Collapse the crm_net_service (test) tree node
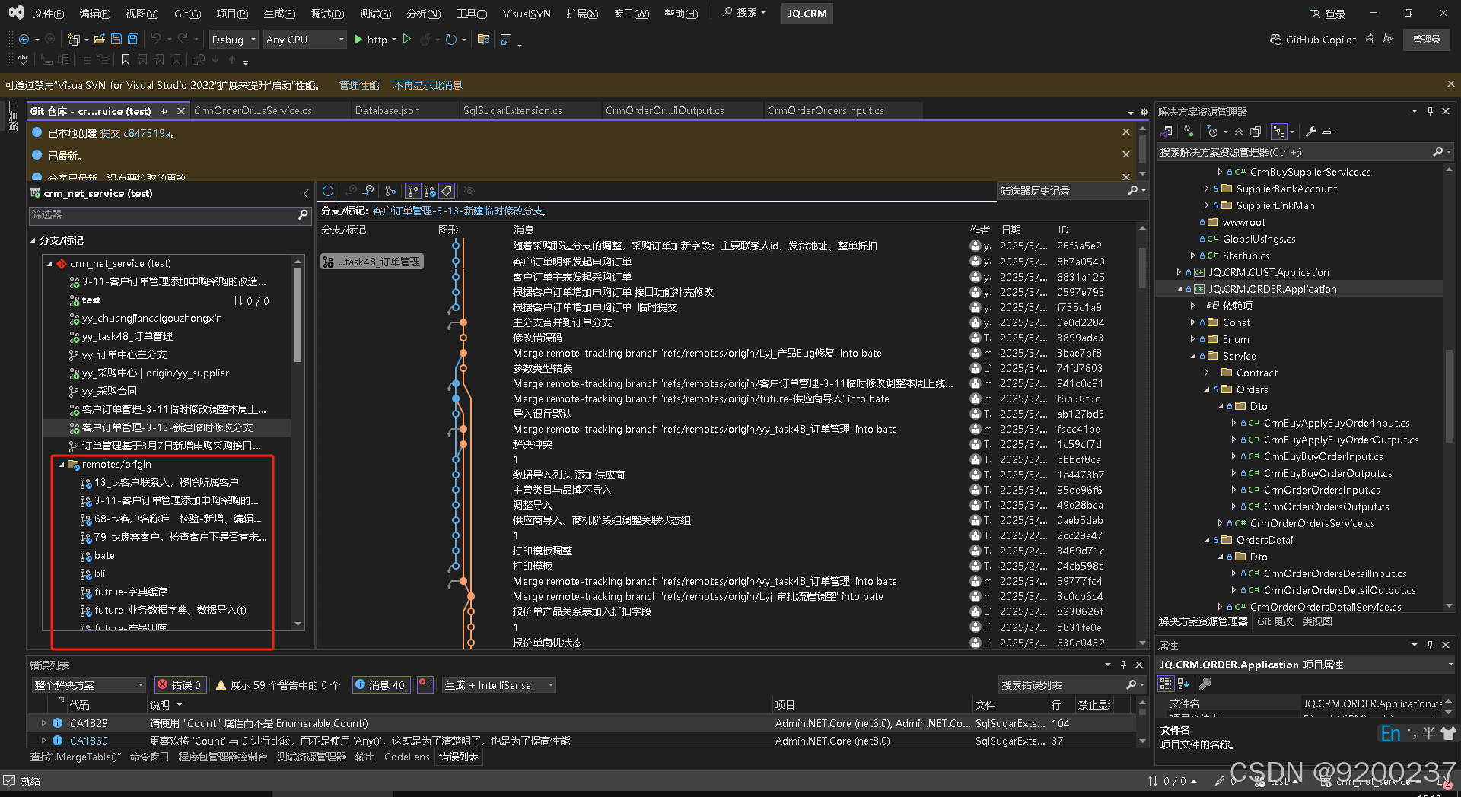Screen dimensions: 1461x797 [49, 263]
